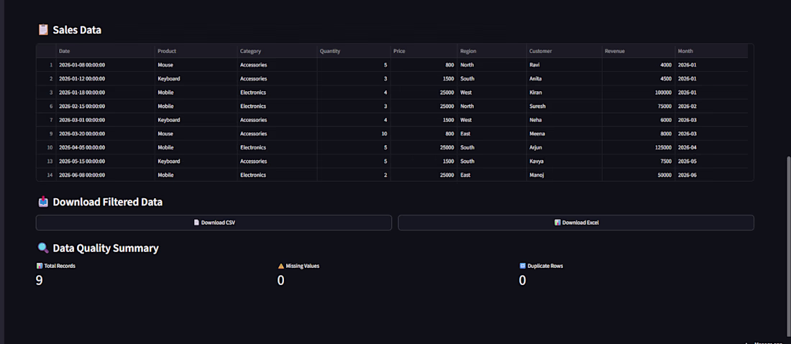Viewport: 791px width, 344px height.
Task: Select the date cell 2026-01-08 00:00:00
Action: pos(105,65)
